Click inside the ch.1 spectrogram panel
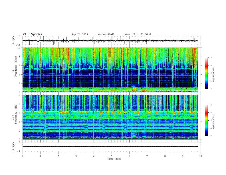Image resolution: width=226 pixels, height=175 pixels. (x=110, y=70)
